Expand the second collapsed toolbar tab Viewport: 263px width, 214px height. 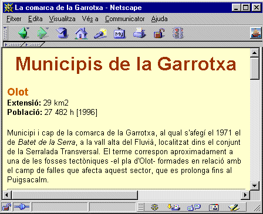[33, 45]
